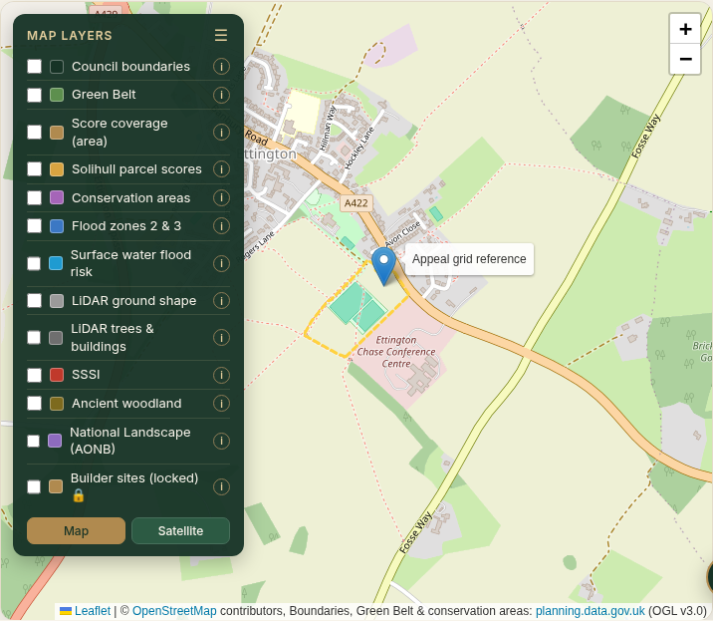This screenshot has height=621, width=713.
Task: View Ancient woodland layer info
Action: [x=221, y=404]
